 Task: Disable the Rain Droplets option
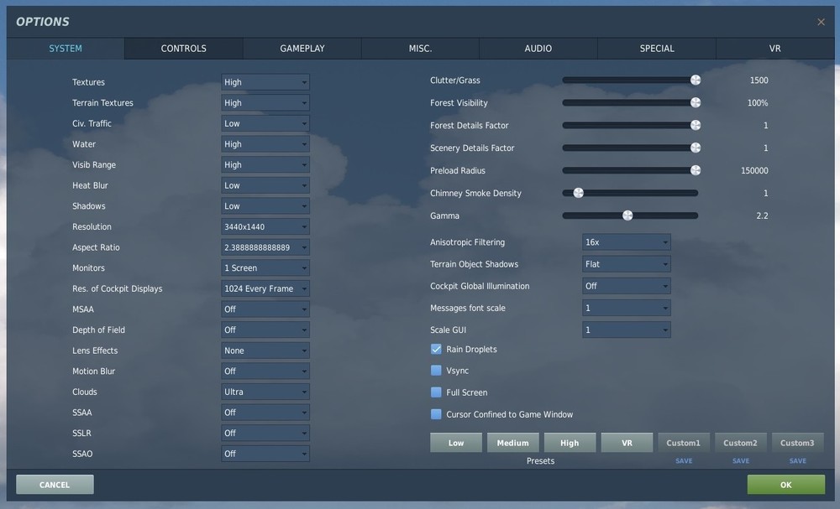(x=436, y=349)
